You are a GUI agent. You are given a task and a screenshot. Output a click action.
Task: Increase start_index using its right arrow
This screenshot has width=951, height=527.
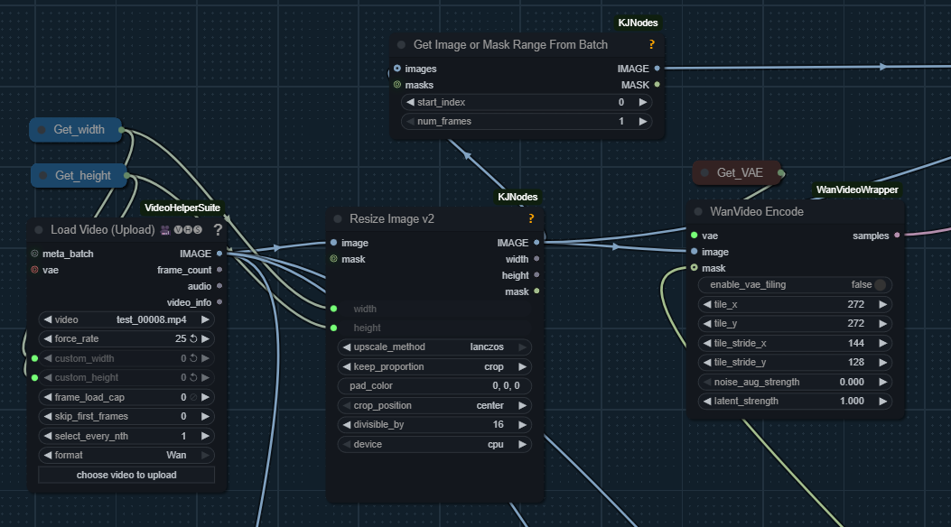pyautogui.click(x=643, y=103)
